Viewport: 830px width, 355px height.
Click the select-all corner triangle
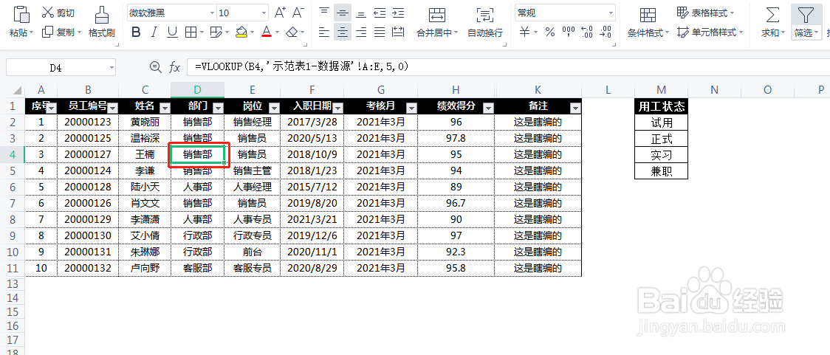click(17, 91)
